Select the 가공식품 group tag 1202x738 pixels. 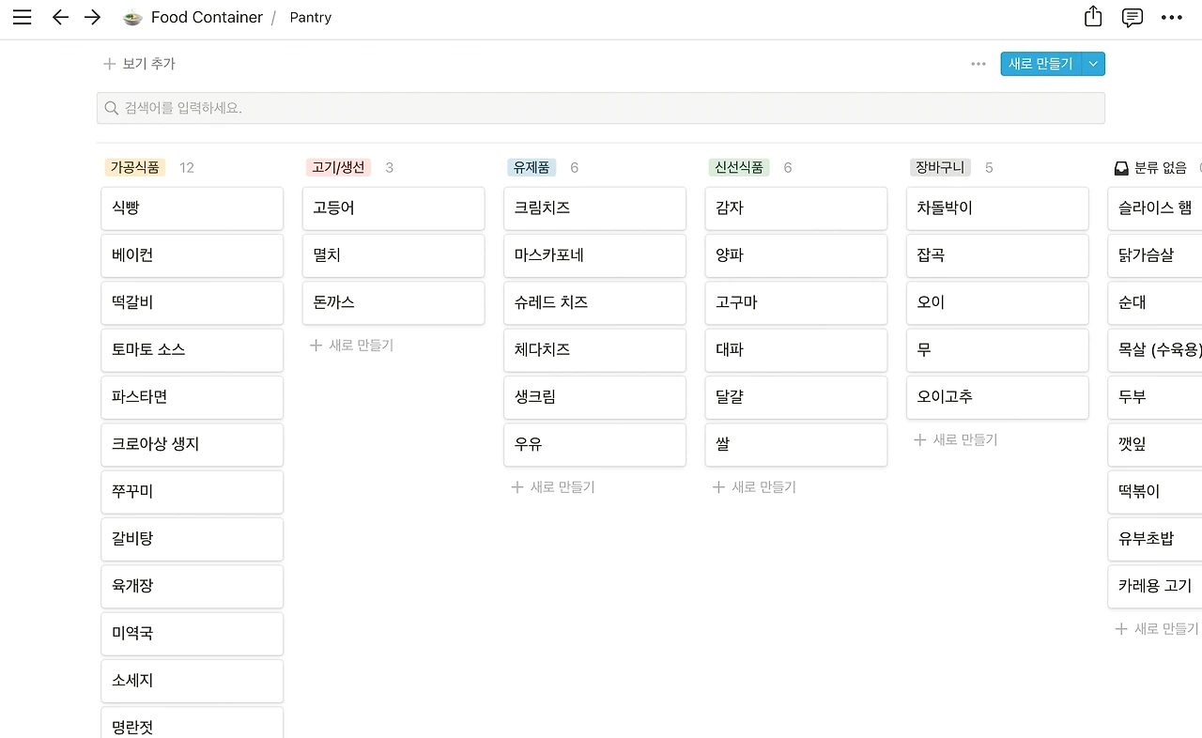(x=135, y=167)
